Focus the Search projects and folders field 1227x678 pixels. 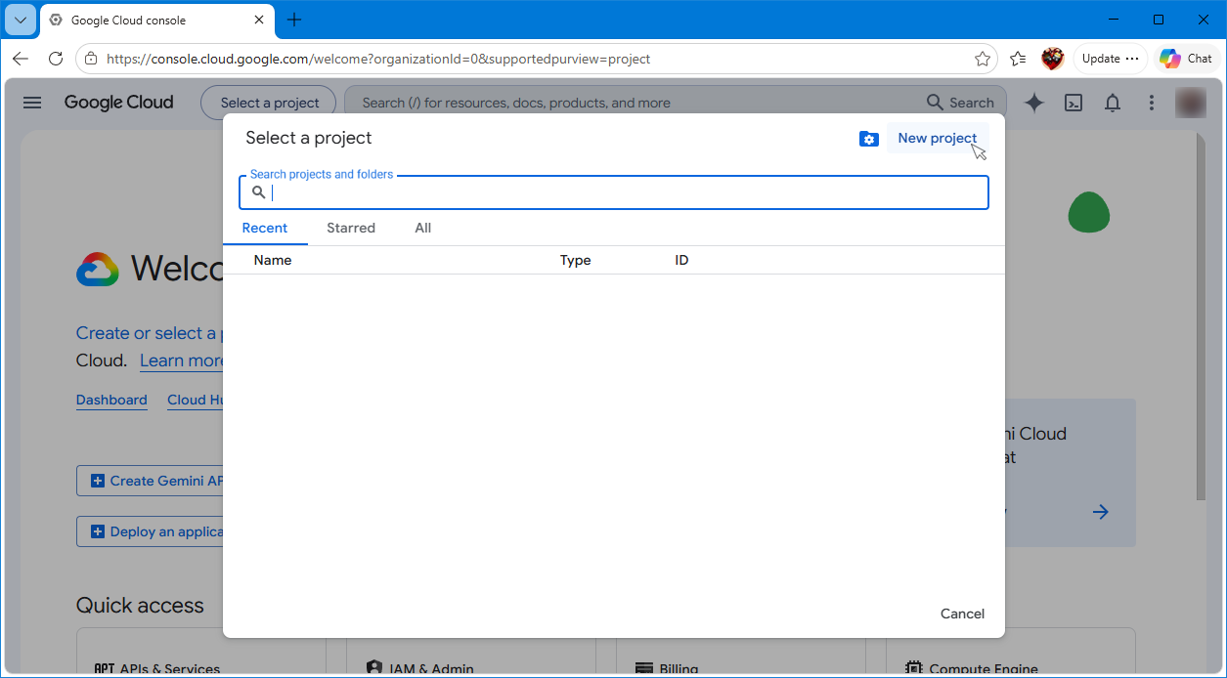coord(614,192)
